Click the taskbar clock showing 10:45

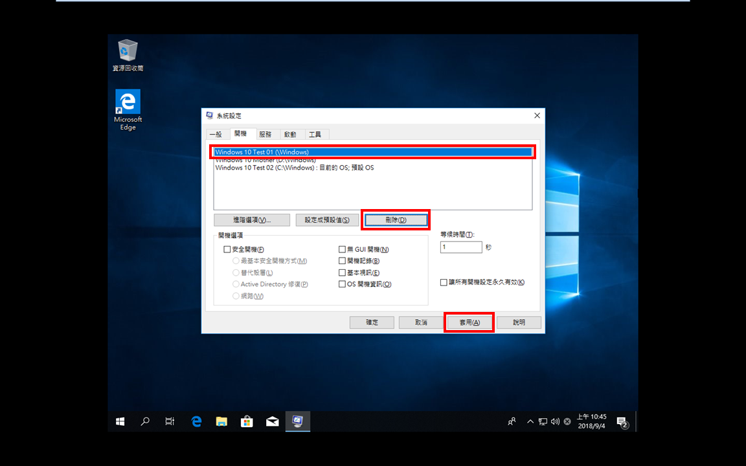tap(591, 421)
